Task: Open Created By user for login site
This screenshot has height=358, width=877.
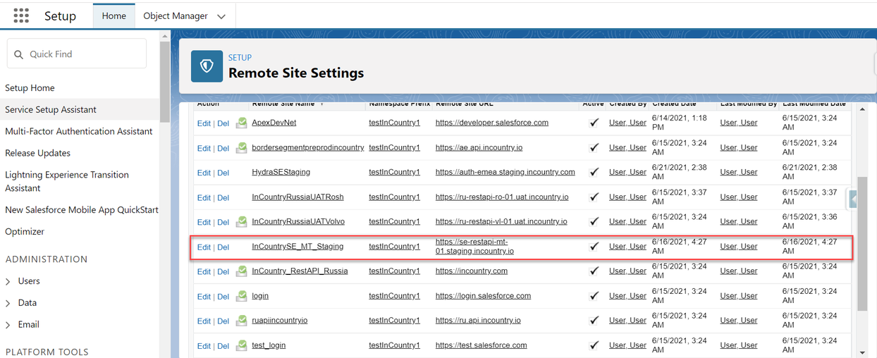Action: coord(627,296)
